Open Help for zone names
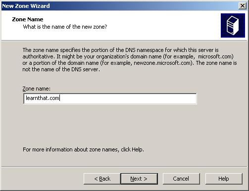The height and width of the screenshot is (191, 249). (224, 179)
